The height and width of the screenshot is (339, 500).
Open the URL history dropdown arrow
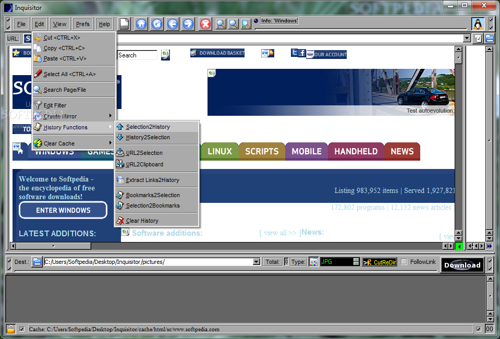(467, 39)
